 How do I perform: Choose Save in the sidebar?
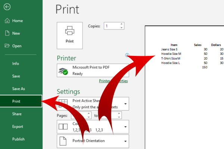click(16, 76)
